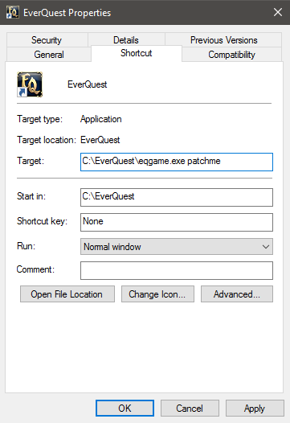Click the Target location value EverQuest

100,140
